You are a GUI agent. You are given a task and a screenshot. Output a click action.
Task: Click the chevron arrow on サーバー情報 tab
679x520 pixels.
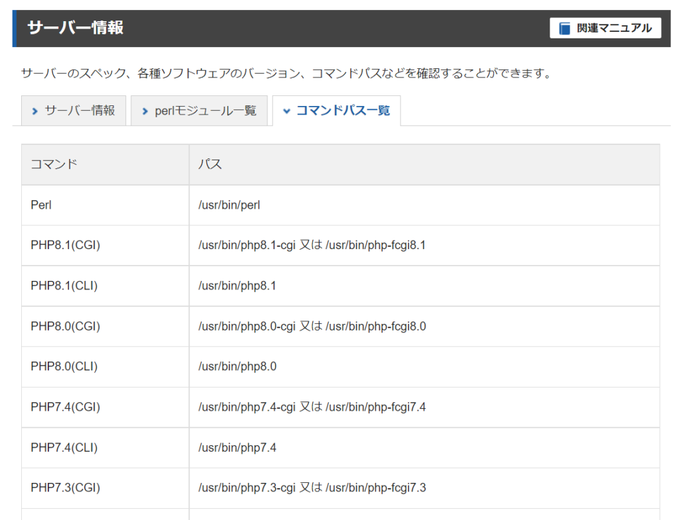tap(35, 111)
